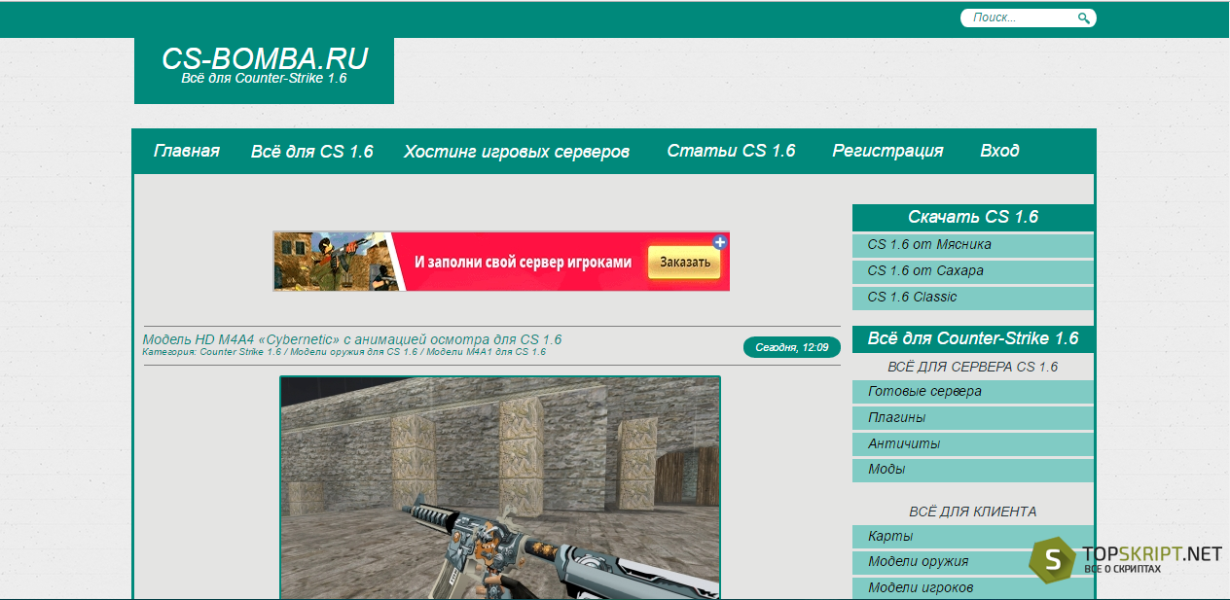Open Плагины sidebar link
1230x600 pixels.
[x=973, y=418]
